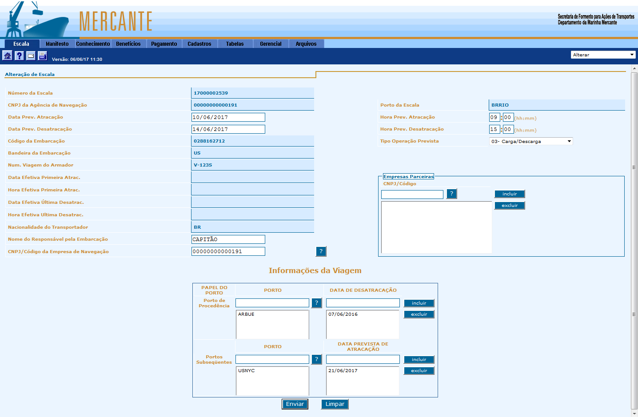Open the Manifesto menu tab
The height and width of the screenshot is (417, 638).
coord(57,44)
